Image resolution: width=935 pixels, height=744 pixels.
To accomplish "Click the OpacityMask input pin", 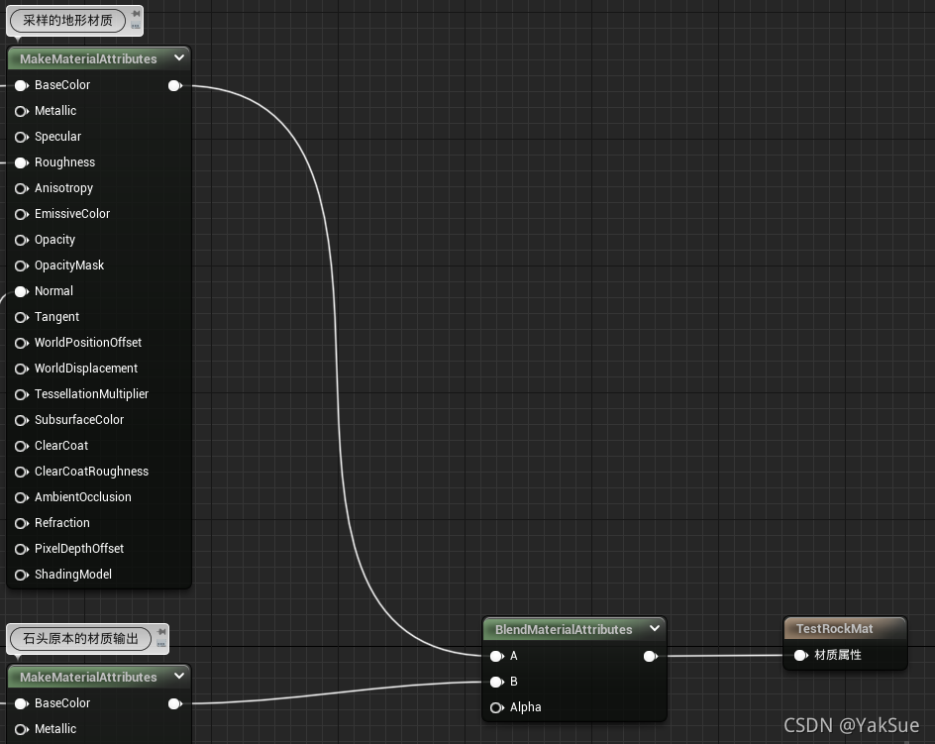I will [22, 266].
